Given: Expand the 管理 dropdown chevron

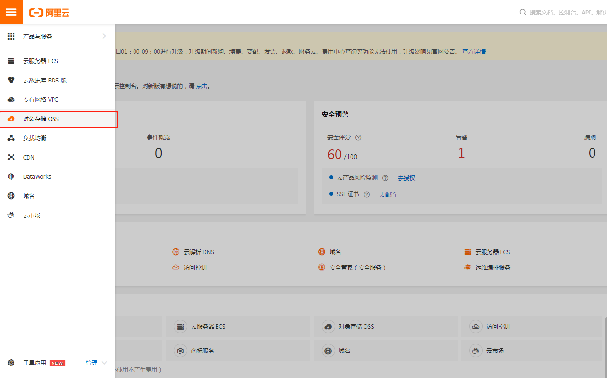Looking at the screenshot, I should tap(104, 363).
